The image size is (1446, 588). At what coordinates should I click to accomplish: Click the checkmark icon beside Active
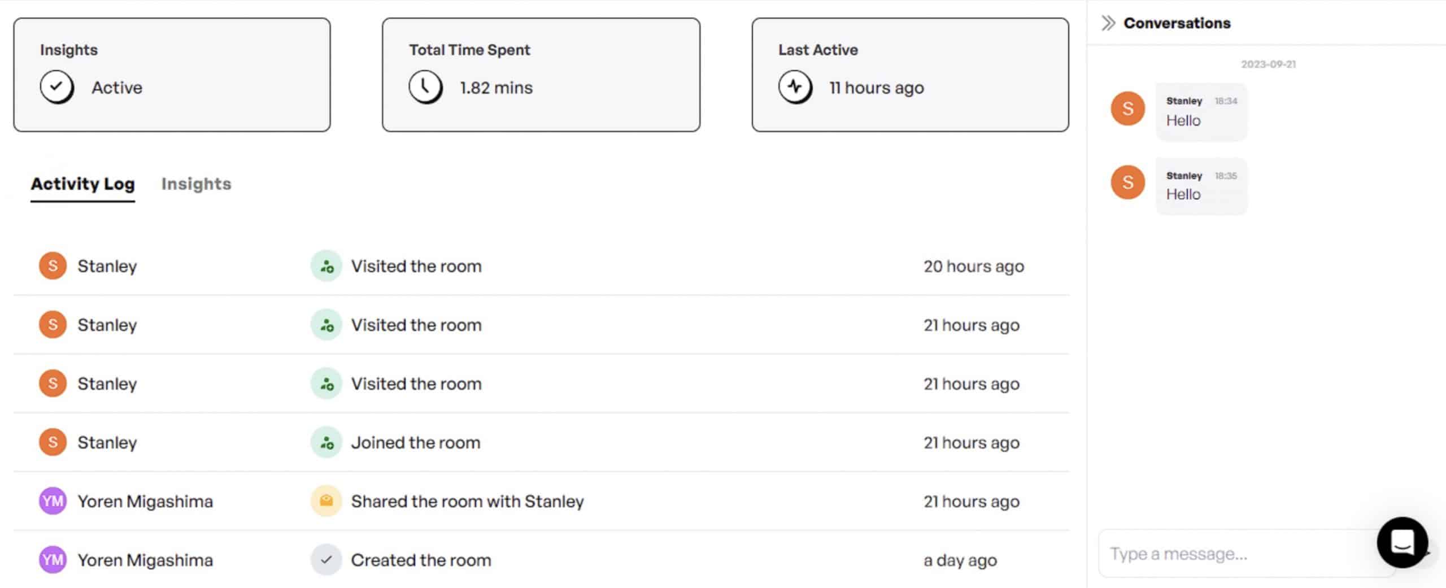tap(56, 87)
